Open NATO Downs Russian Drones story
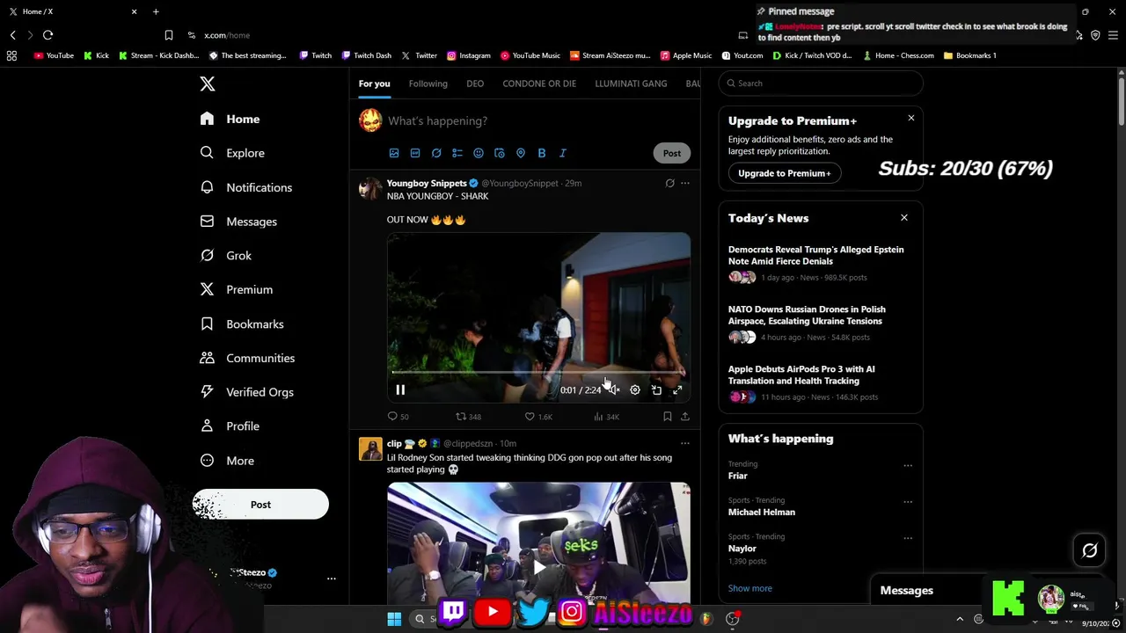 click(x=807, y=315)
